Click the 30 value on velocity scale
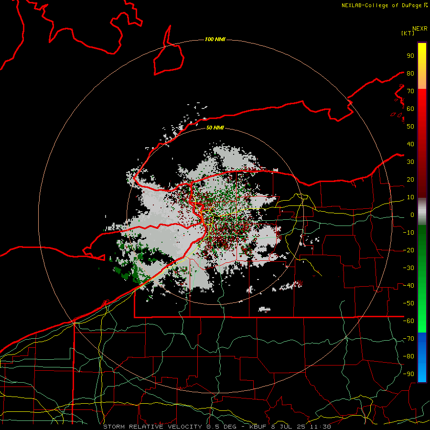430x430 pixels. 410,162
